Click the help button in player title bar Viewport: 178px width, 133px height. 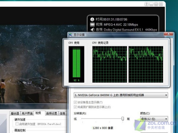(147, 4)
